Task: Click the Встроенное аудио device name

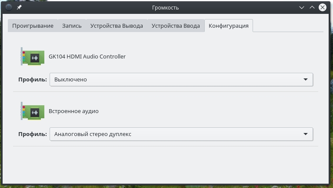Action: (x=74, y=111)
